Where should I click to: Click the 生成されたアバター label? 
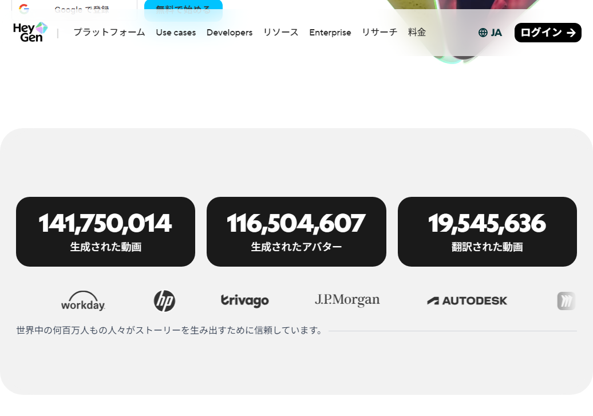(x=296, y=247)
